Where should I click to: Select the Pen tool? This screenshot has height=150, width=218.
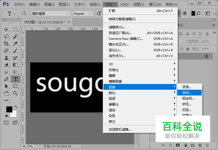6,79
